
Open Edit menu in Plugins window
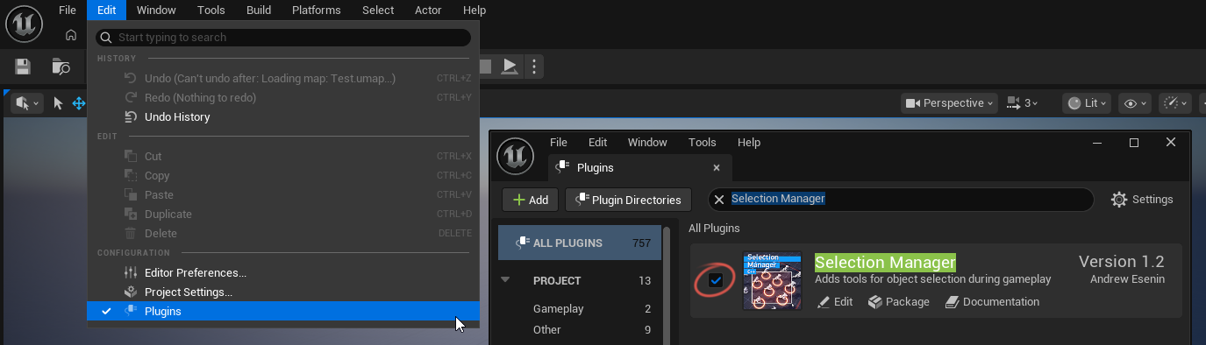(598, 143)
